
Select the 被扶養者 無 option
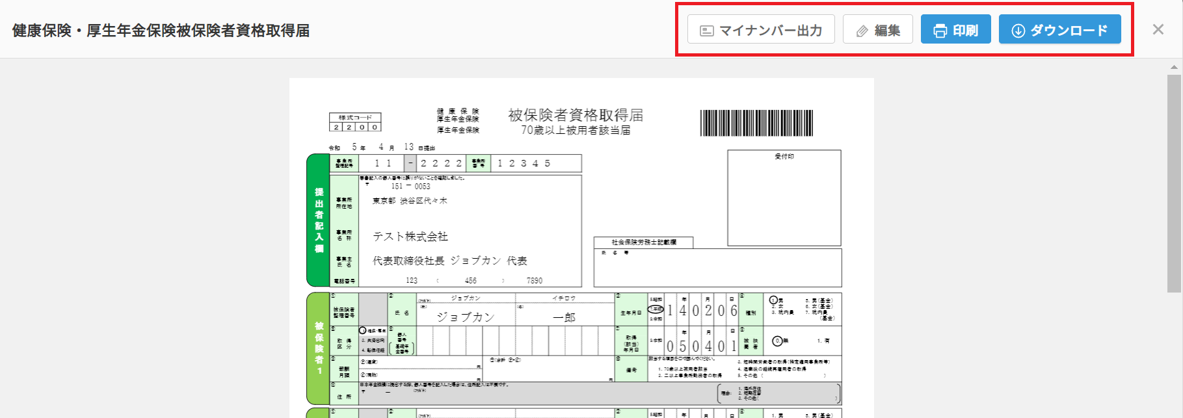pyautogui.click(x=777, y=341)
